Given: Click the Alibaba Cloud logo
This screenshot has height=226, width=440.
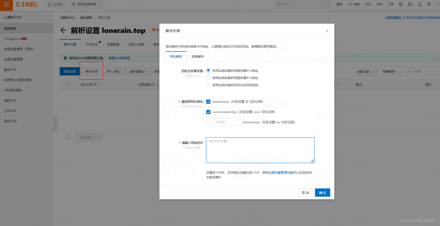Looking at the screenshot, I should click(x=27, y=4).
